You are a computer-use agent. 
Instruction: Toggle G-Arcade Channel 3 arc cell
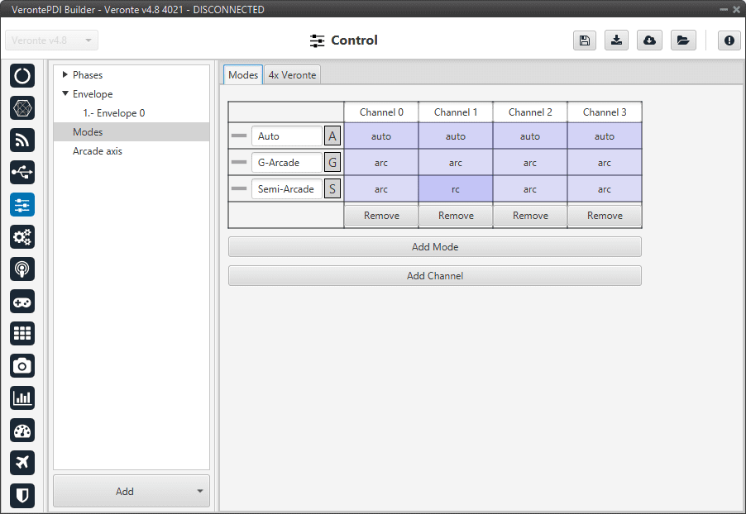[605, 163]
